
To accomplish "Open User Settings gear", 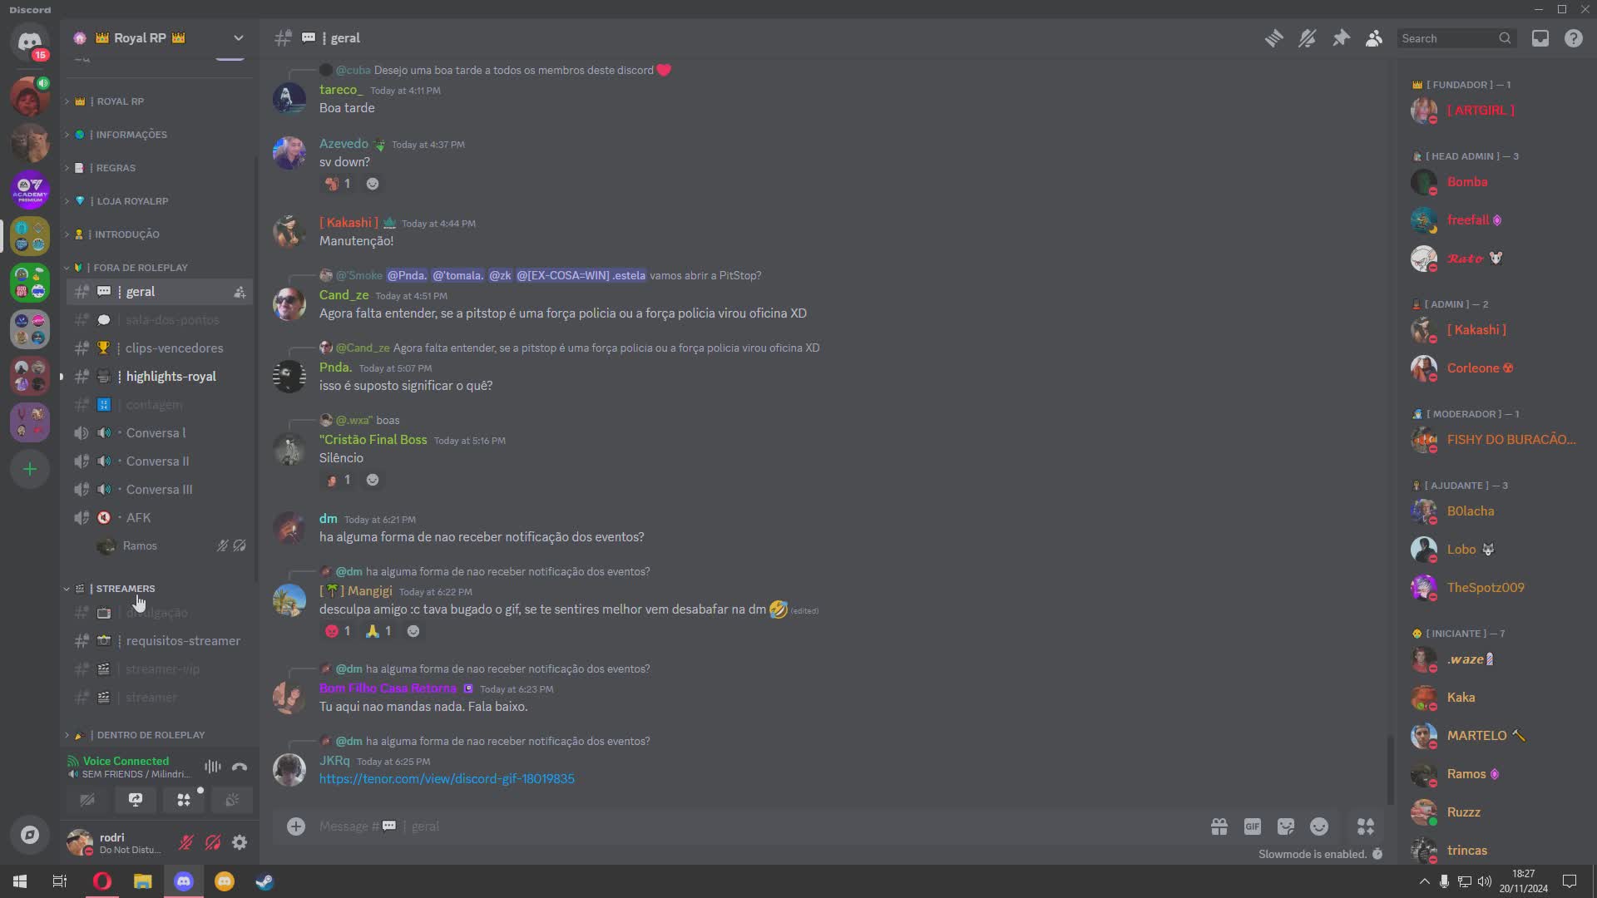I will coord(240,842).
